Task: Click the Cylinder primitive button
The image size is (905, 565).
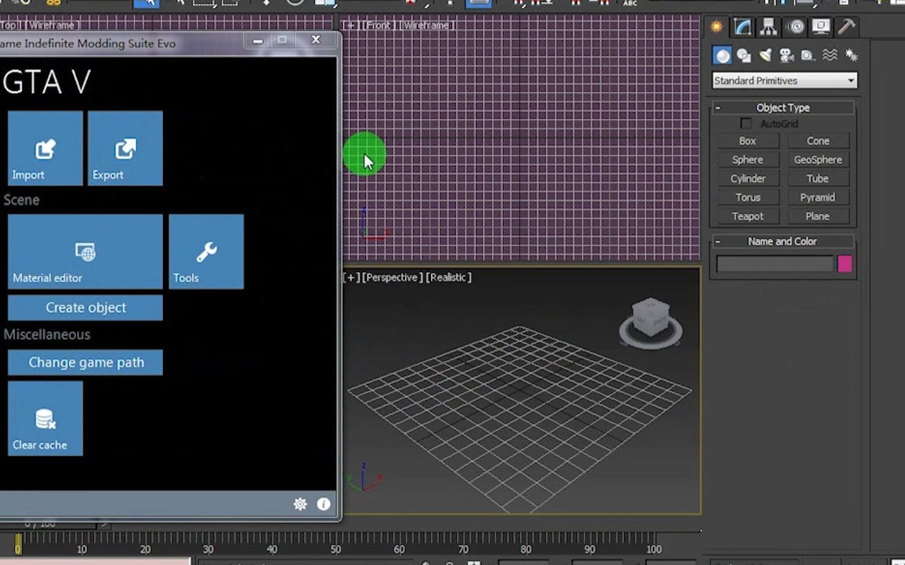Action: (748, 179)
